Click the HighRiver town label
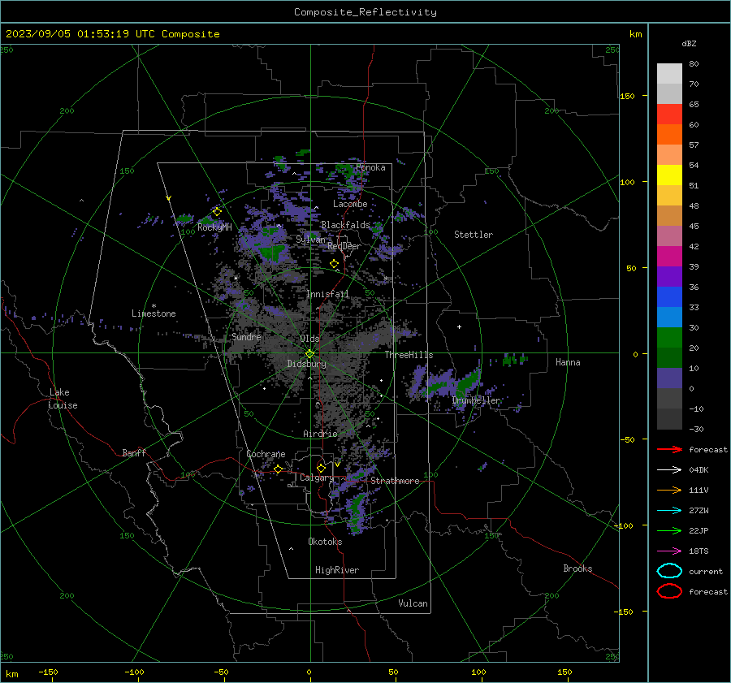731x683 pixels. (x=336, y=570)
